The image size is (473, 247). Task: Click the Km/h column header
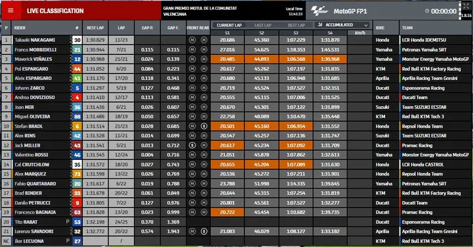tap(360, 33)
